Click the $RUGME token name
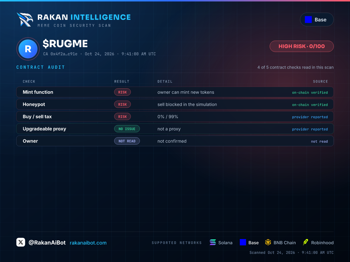The image size is (350, 262). [x=65, y=44]
